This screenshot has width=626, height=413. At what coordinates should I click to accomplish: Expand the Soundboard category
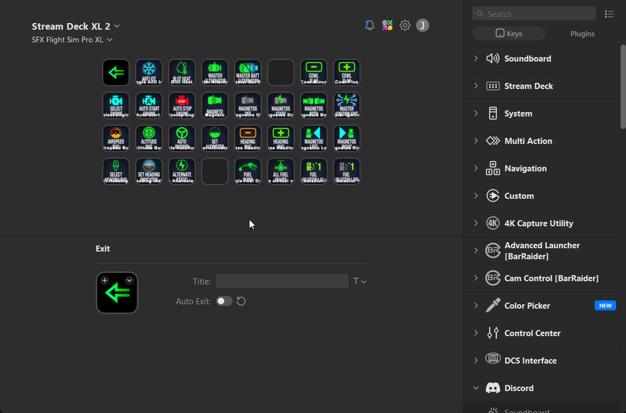point(476,58)
